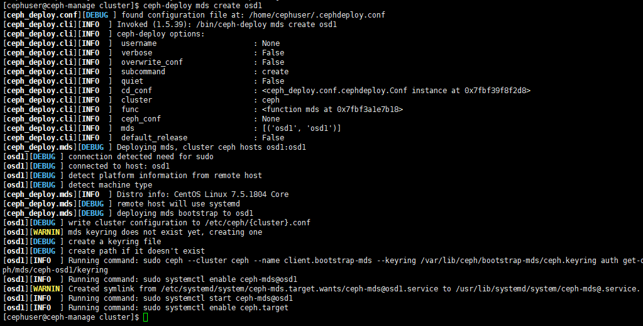Click the 'remote host will use systemd' message
This screenshot has width=643, height=326.
179,204
